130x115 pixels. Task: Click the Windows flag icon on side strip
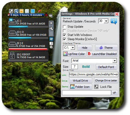[x=51, y=39]
